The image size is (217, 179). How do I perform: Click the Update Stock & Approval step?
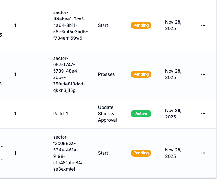pos(107,114)
